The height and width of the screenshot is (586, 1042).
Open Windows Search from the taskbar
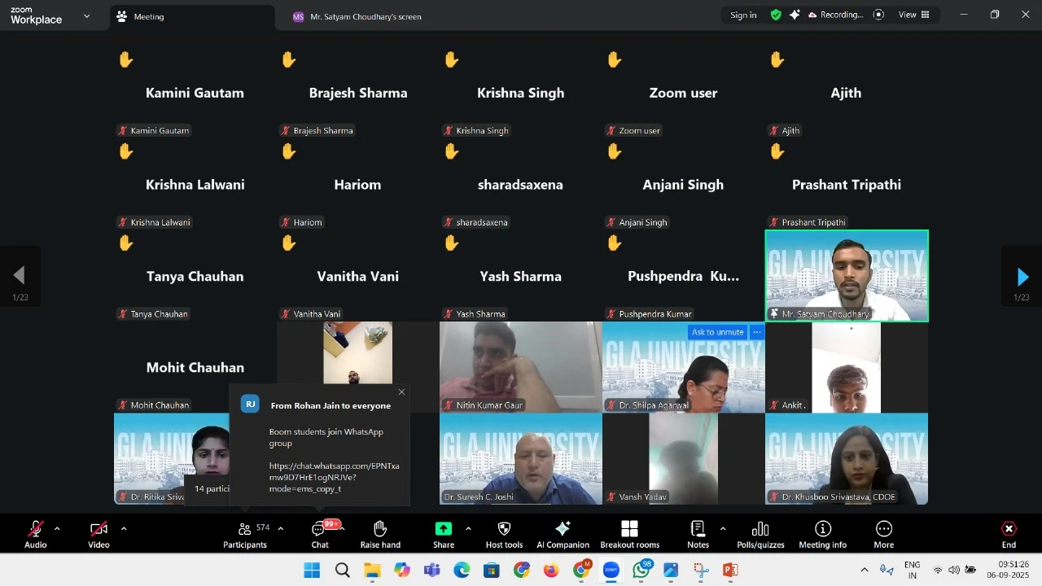click(343, 571)
